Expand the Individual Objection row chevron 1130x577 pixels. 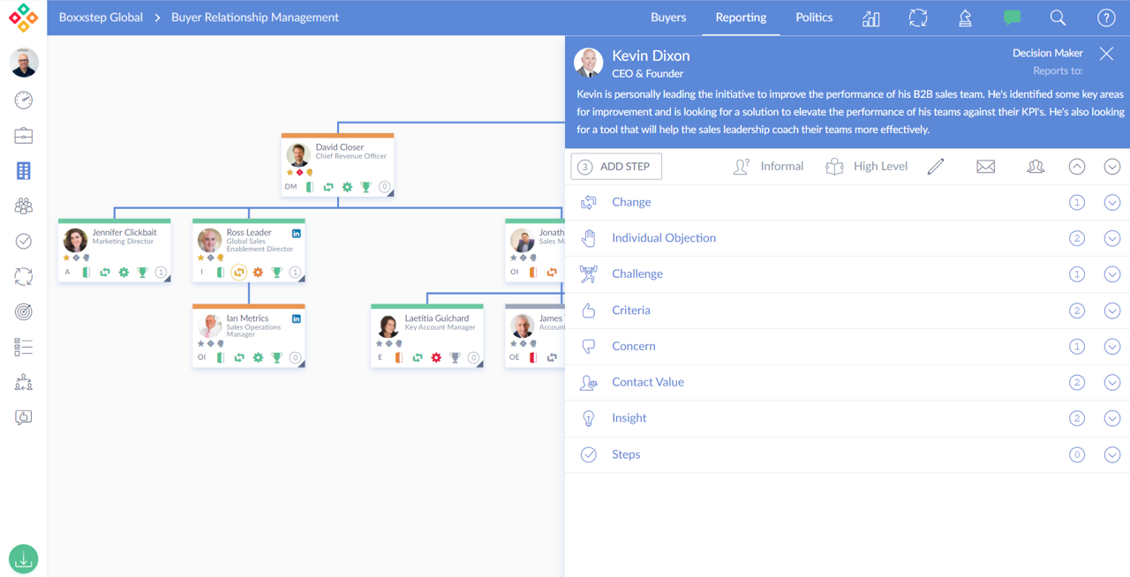[1111, 238]
